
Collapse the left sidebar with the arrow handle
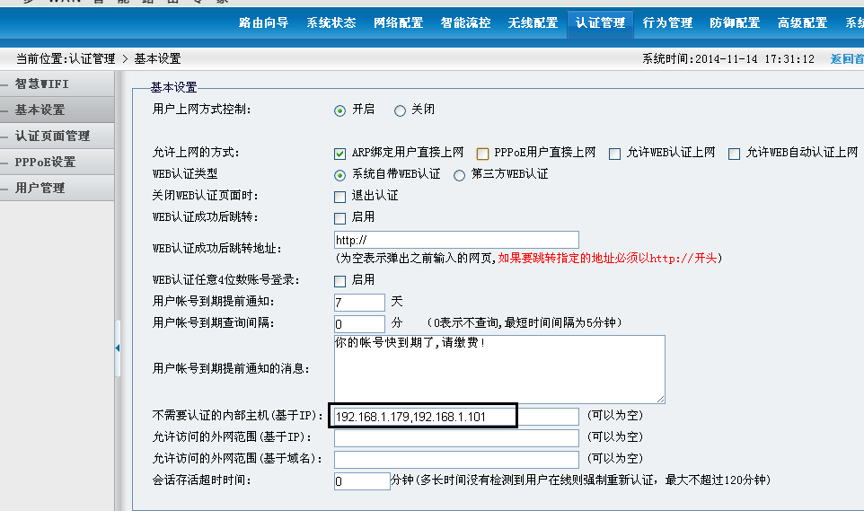tap(118, 347)
